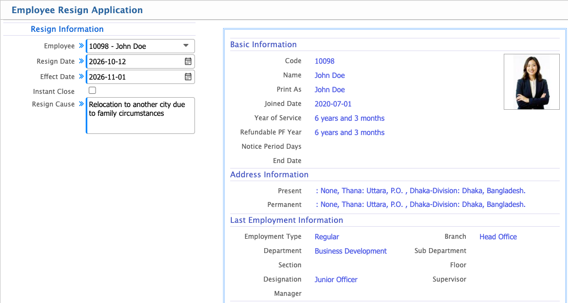This screenshot has width=568, height=303.
Task: Click into the Effect Date input field
Action: (x=141, y=77)
